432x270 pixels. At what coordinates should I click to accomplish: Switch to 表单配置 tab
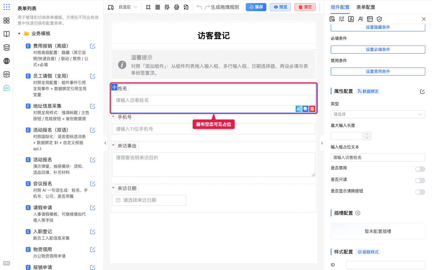click(x=366, y=7)
